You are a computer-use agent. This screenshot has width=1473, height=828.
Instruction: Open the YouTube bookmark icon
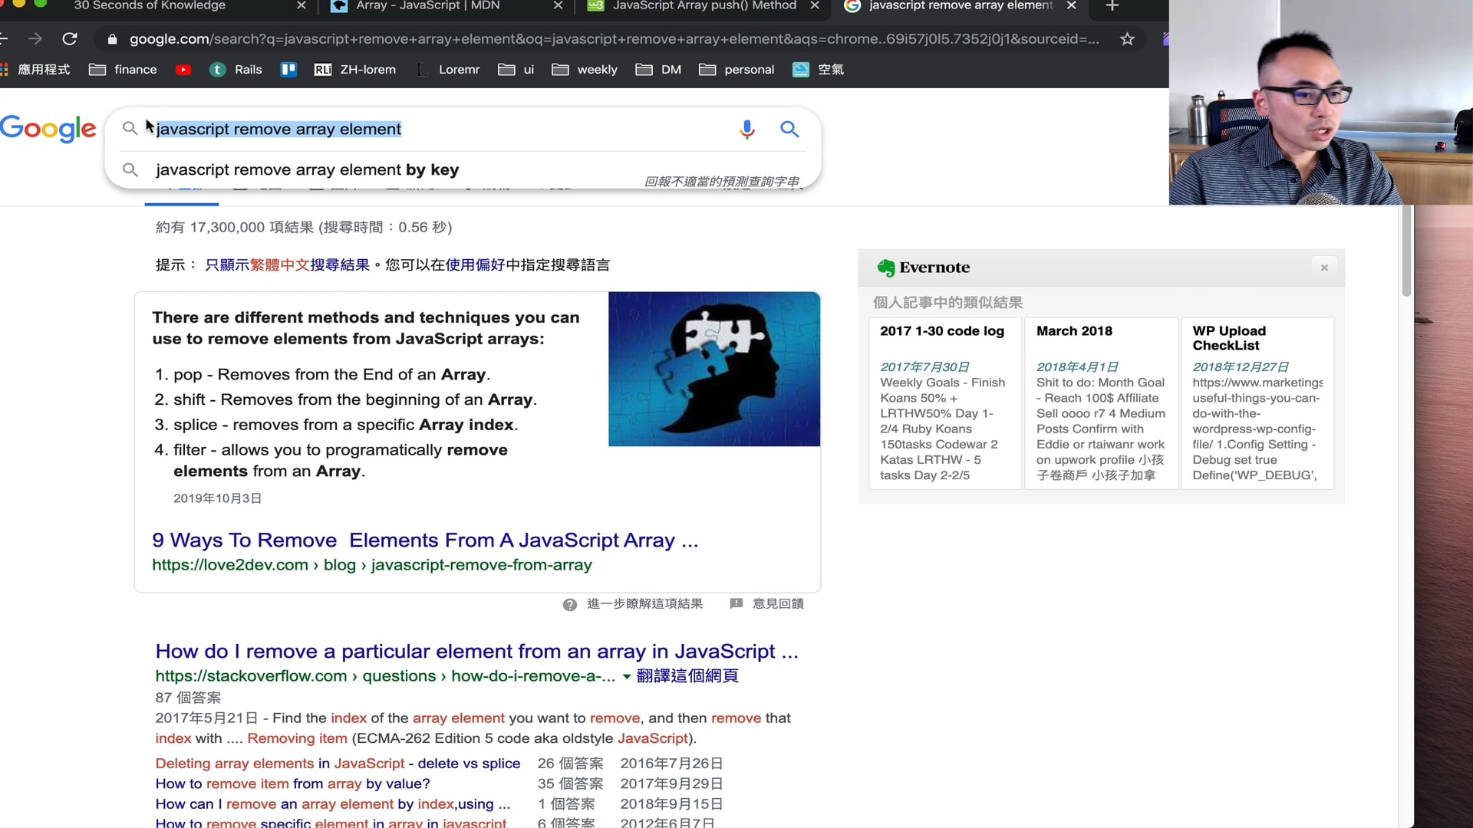tap(183, 70)
